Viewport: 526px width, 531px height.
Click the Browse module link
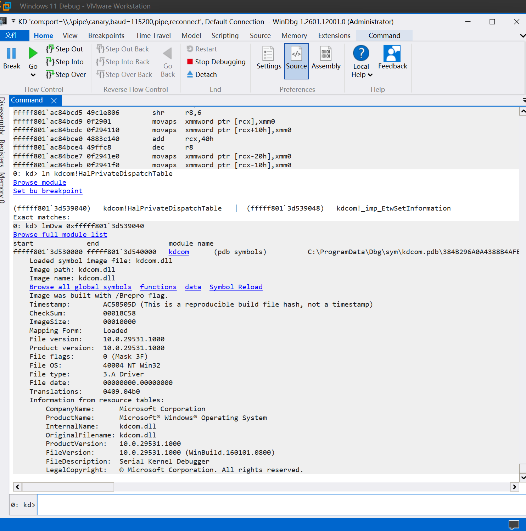pyautogui.click(x=40, y=182)
